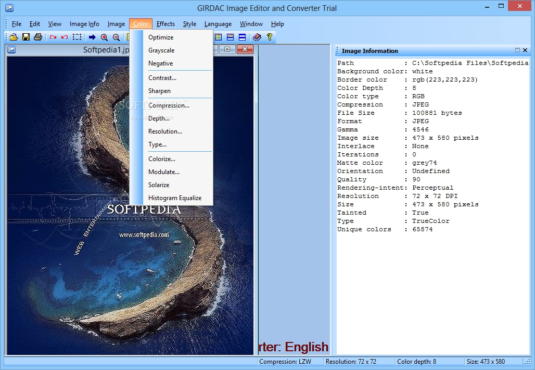Select the 'Quality : 90' info row
This screenshot has height=370, width=535.
click(x=379, y=179)
